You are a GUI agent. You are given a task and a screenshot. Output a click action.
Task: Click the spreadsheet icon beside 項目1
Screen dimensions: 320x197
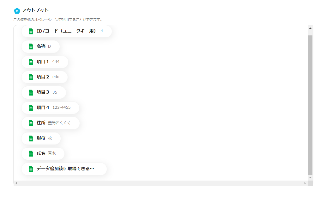click(31, 62)
